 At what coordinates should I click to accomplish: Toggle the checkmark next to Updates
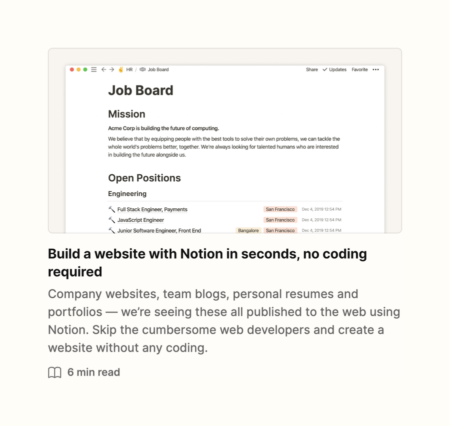324,69
